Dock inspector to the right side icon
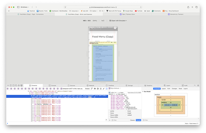The height and width of the screenshot is (133, 206). [x=13, y=85]
